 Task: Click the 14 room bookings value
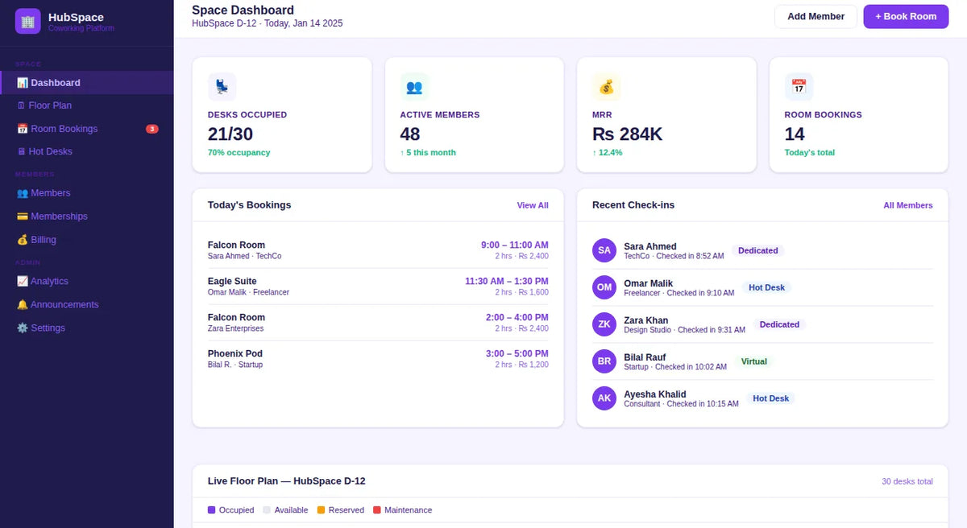[x=795, y=134]
